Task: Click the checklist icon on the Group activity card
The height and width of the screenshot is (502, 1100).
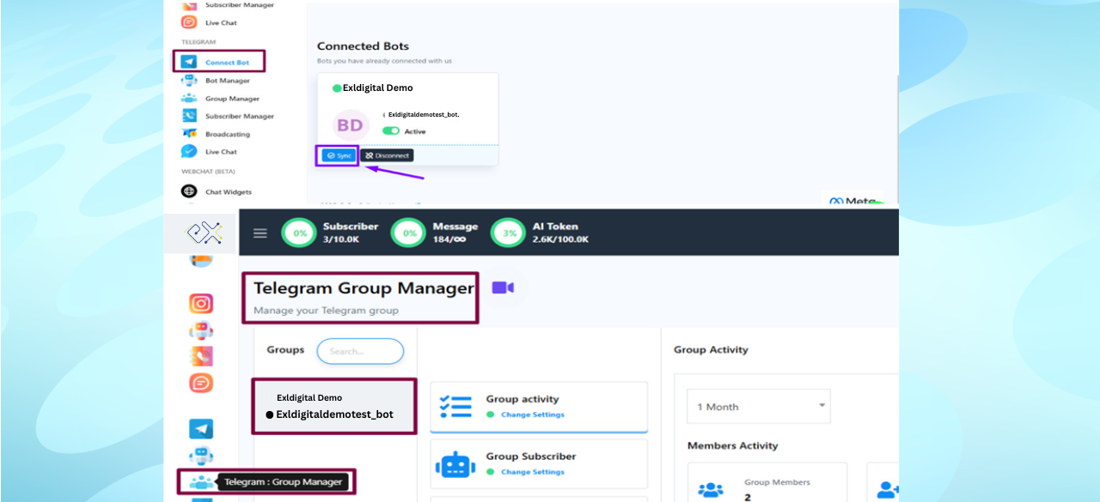Action: (455, 406)
